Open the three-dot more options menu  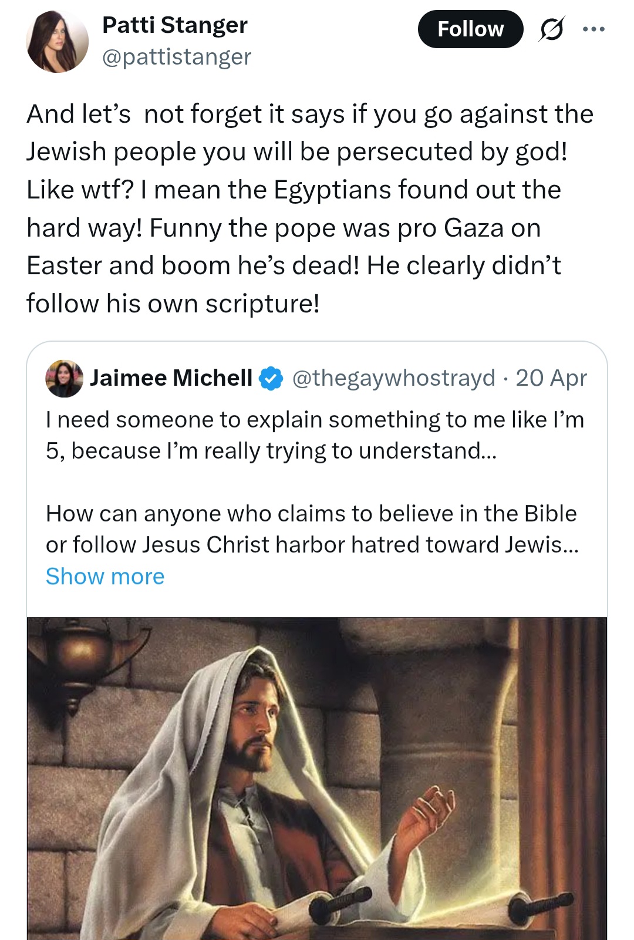(593, 29)
